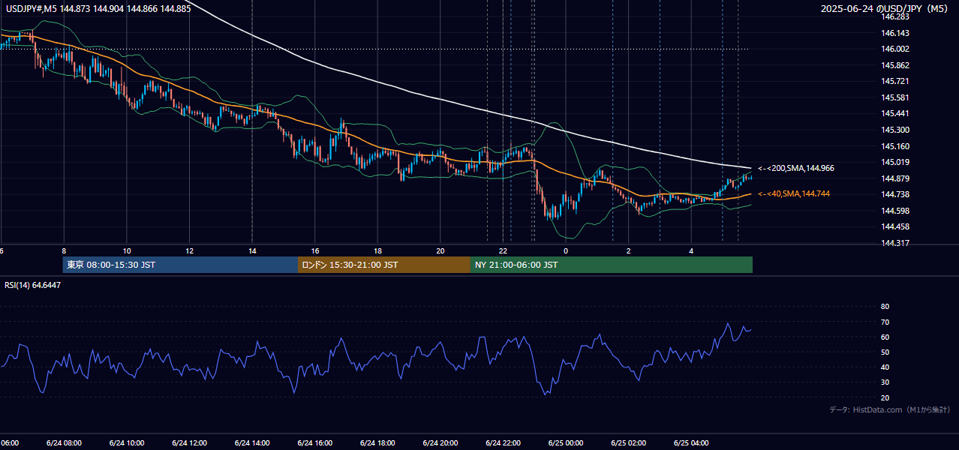The width and height of the screenshot is (959, 450).
Task: Click the 145.581 price axis value
Action: click(896, 97)
